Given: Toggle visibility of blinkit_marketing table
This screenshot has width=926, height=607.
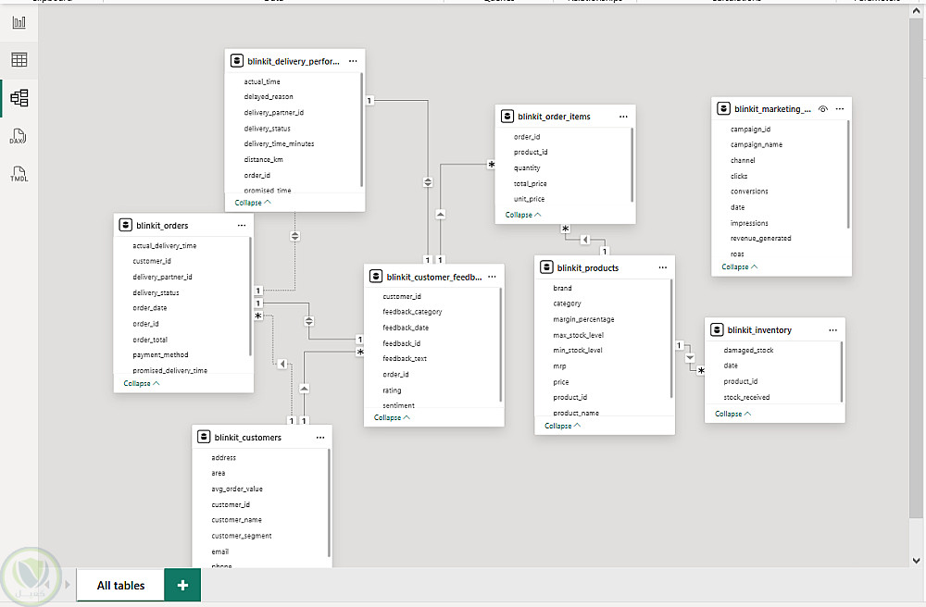Looking at the screenshot, I should 822,108.
